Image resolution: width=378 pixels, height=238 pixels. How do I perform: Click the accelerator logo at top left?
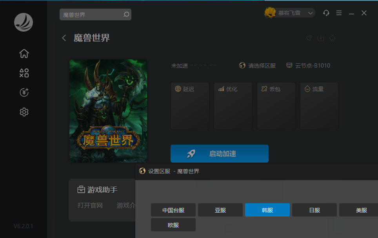24,22
